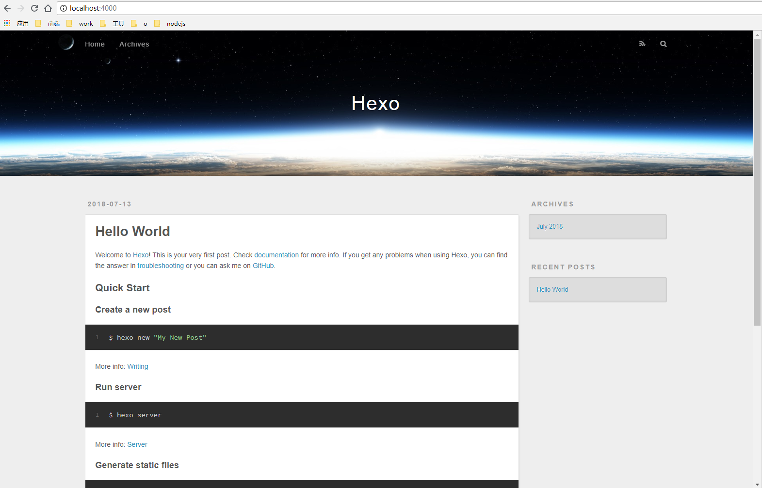Viewport: 762px width, 488px height.
Task: Click the ARCHIVES widget heading
Action: [552, 204]
